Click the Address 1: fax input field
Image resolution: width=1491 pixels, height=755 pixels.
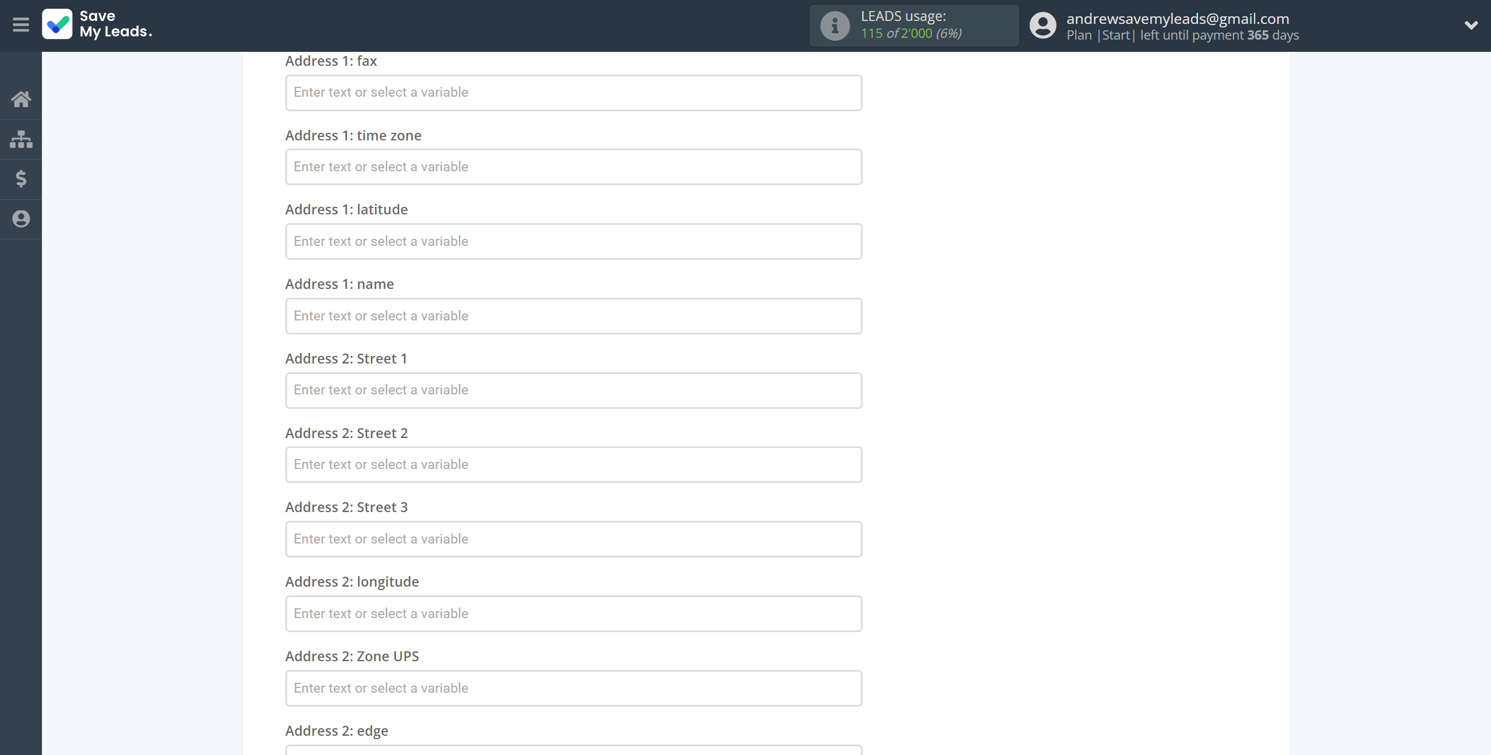click(573, 93)
